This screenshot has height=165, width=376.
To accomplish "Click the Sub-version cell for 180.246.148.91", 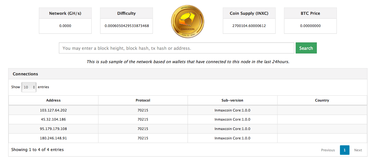I will pyautogui.click(x=232, y=138).
